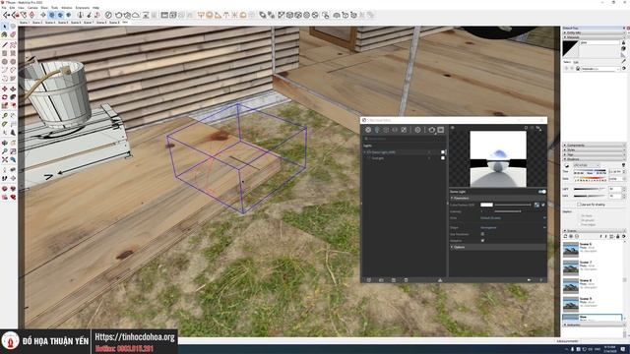The height and width of the screenshot is (354, 630).
Task: Open Units dropdown in dome light parameters
Action: (x=513, y=218)
